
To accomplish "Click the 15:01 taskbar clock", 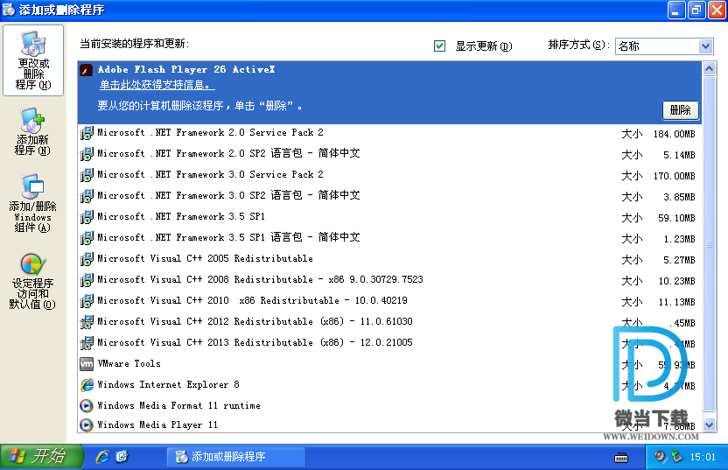I will point(703,457).
